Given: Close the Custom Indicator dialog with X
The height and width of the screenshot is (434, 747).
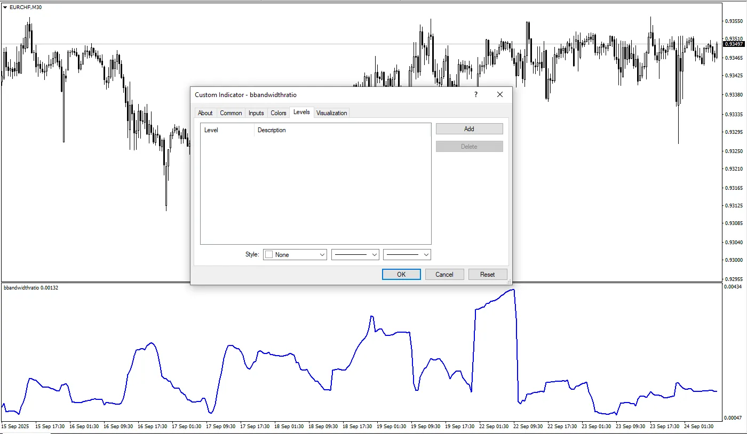Looking at the screenshot, I should 500,94.
